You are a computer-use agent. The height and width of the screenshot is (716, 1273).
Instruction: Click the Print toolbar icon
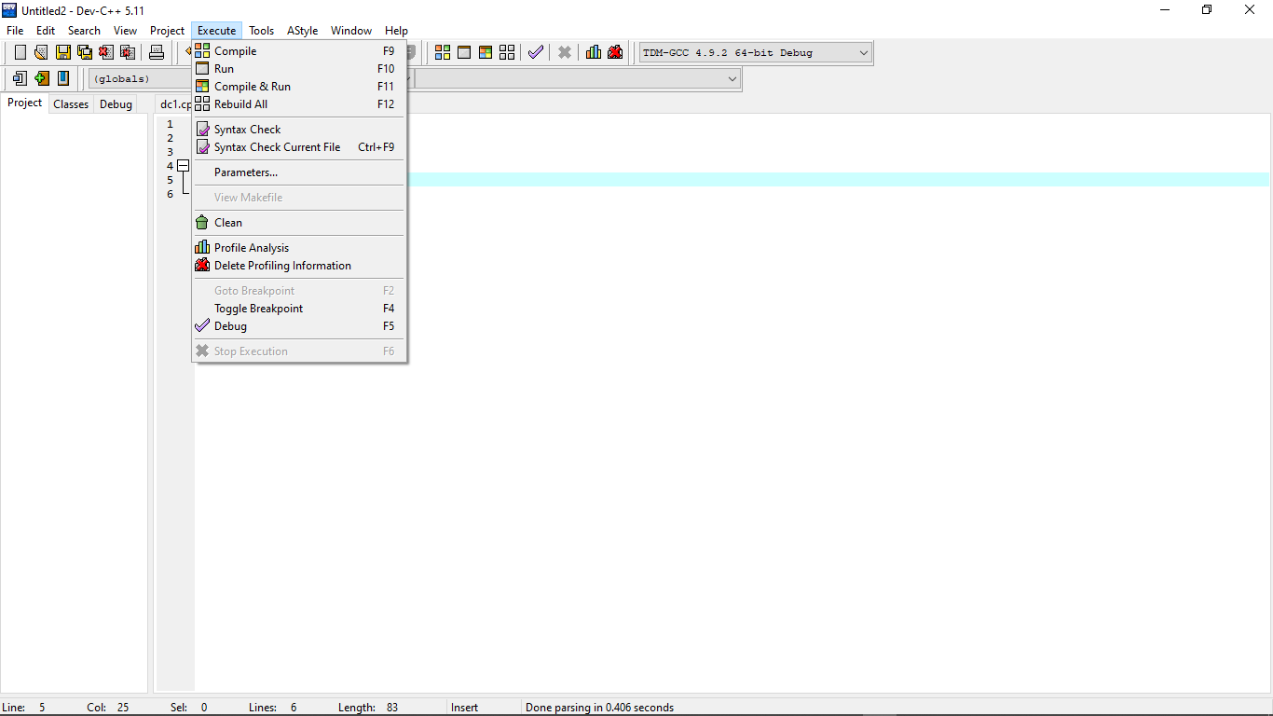pyautogui.click(x=157, y=52)
